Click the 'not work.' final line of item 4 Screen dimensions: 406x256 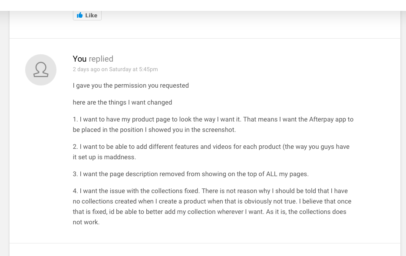click(86, 222)
